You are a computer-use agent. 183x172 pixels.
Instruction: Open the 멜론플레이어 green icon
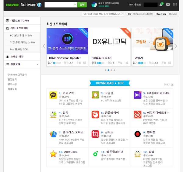point(96,153)
